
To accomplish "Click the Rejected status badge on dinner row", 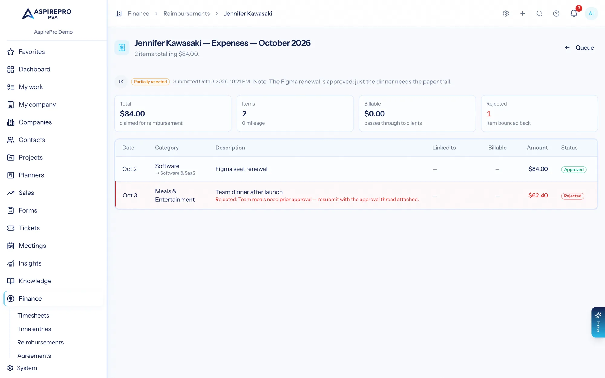I will 573,196.
